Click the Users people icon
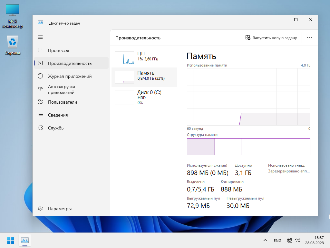Viewport: 330px width, 248px height. coord(40,102)
